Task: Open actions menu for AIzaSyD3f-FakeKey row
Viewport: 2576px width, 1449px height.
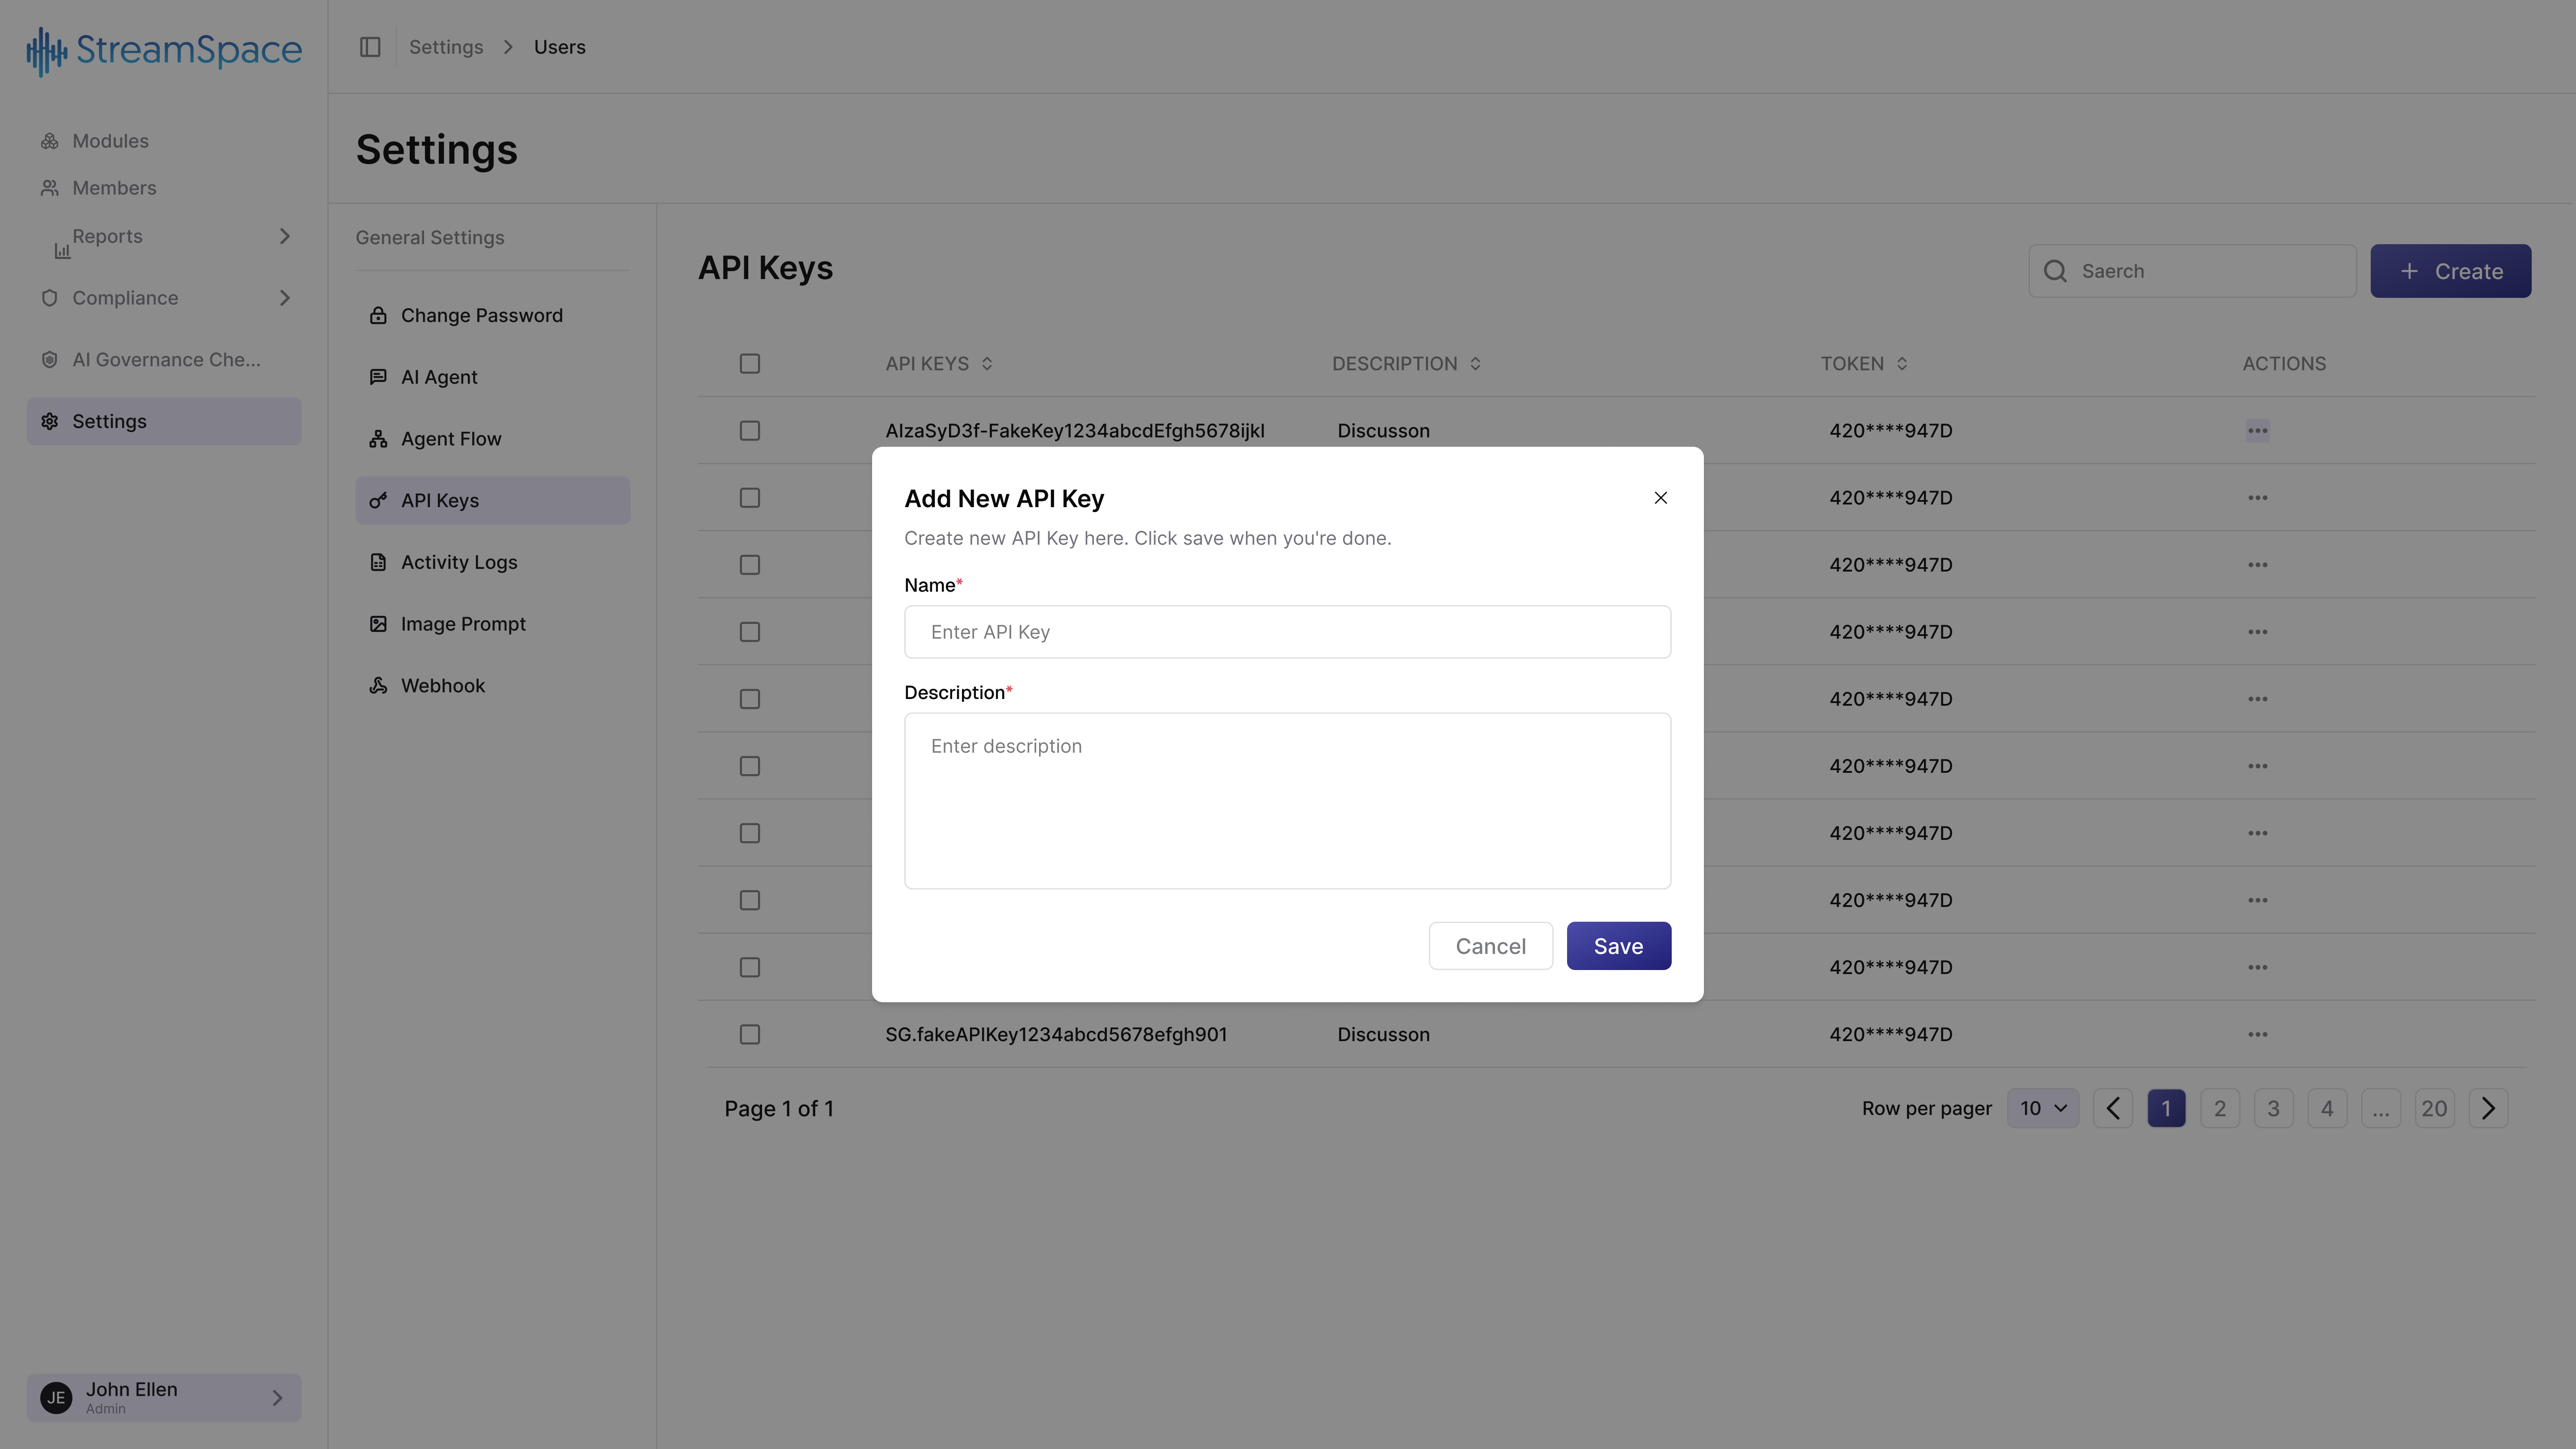Action: tap(2258, 431)
